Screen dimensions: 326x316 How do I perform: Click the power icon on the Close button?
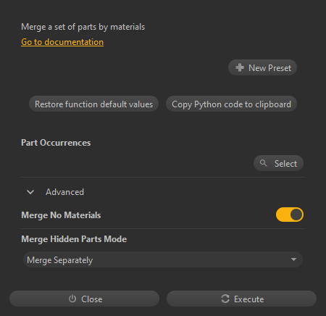(72, 299)
